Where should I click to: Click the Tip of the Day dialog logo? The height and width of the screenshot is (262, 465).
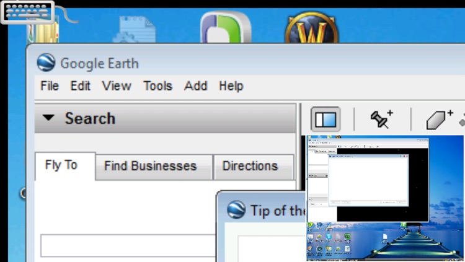[236, 209]
